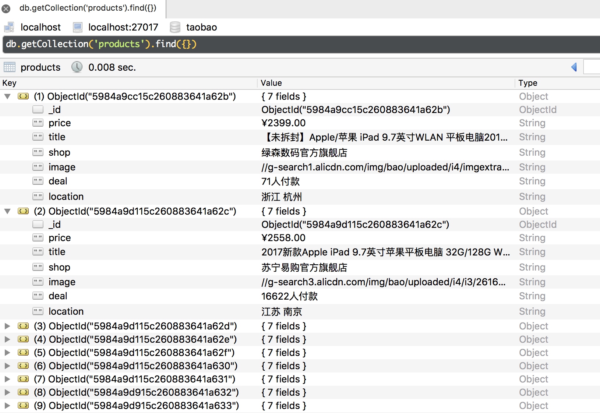Viewport: 600px width, 413px height.
Task: Expand document (3) ending in a62d
Action: click(x=7, y=326)
